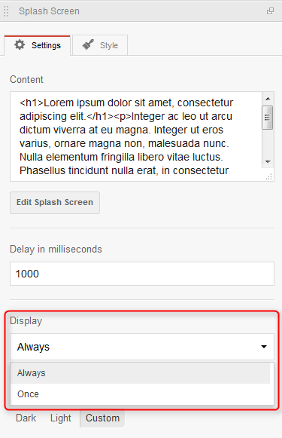
Task: Click the Style paintbrush icon
Action: tap(88, 44)
